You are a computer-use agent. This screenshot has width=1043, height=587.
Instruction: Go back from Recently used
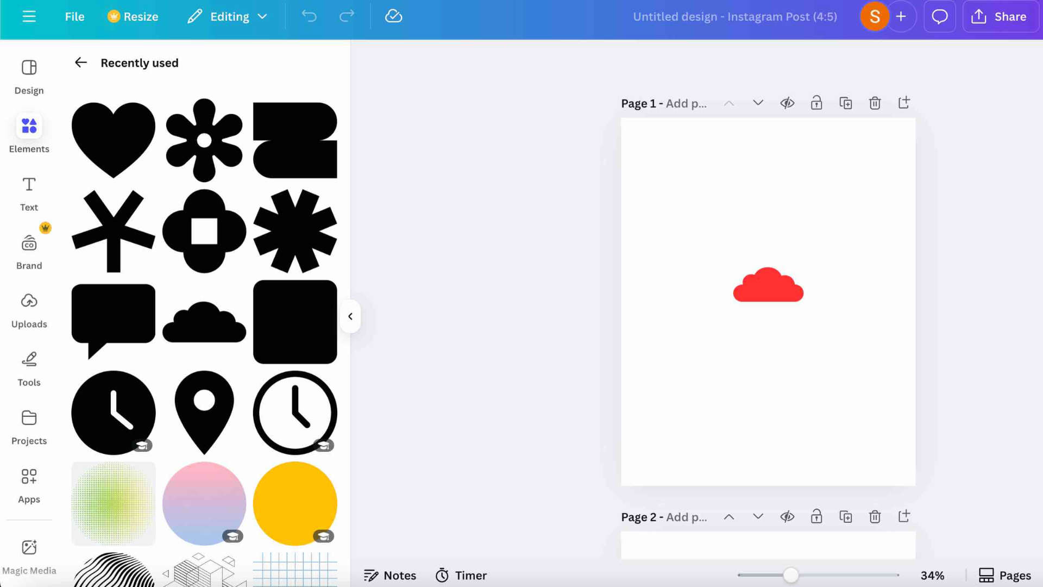80,63
